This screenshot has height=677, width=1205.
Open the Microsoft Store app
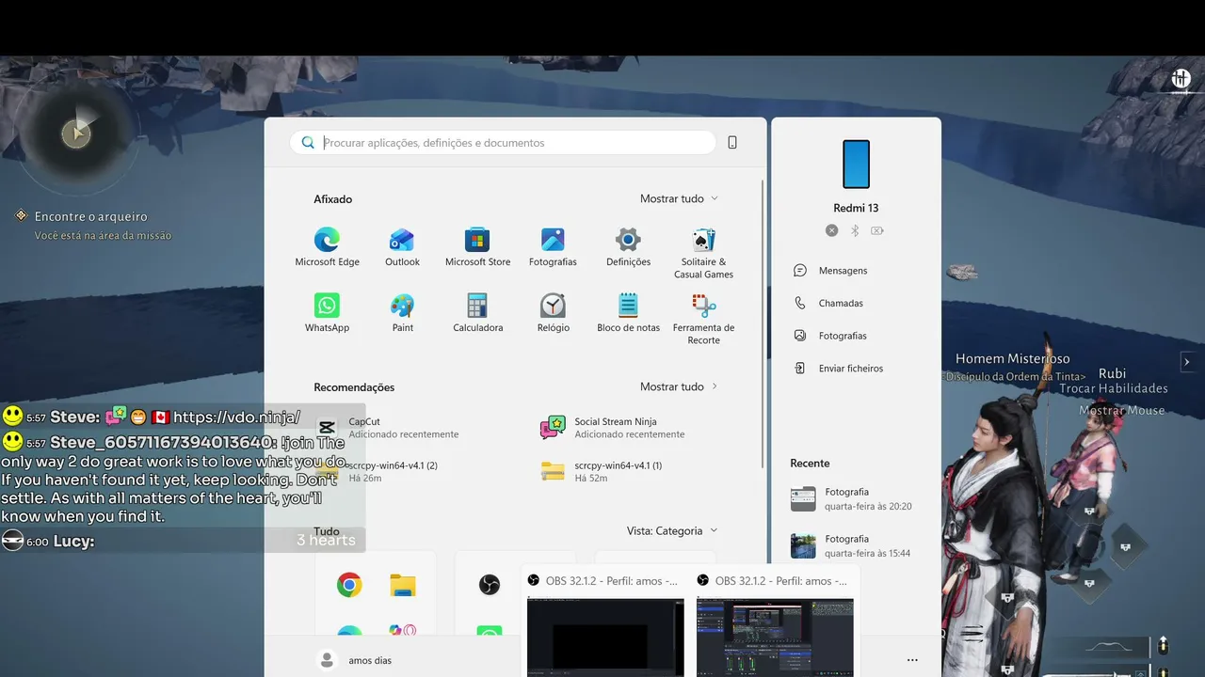pos(477,247)
